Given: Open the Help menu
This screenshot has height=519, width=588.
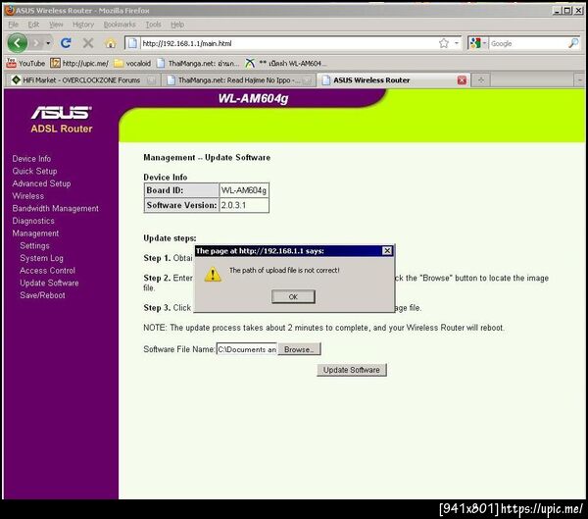Looking at the screenshot, I should [177, 25].
